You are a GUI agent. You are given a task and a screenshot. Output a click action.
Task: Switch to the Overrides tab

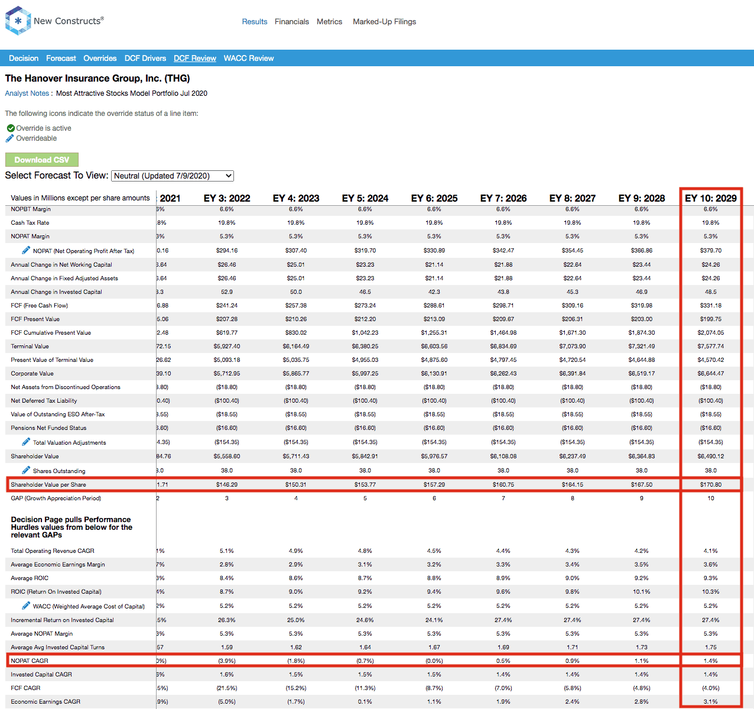tap(100, 58)
